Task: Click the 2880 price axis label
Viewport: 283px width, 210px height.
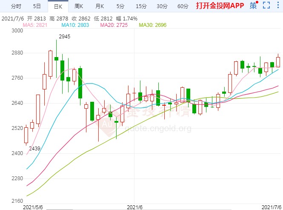Action: coord(17,53)
